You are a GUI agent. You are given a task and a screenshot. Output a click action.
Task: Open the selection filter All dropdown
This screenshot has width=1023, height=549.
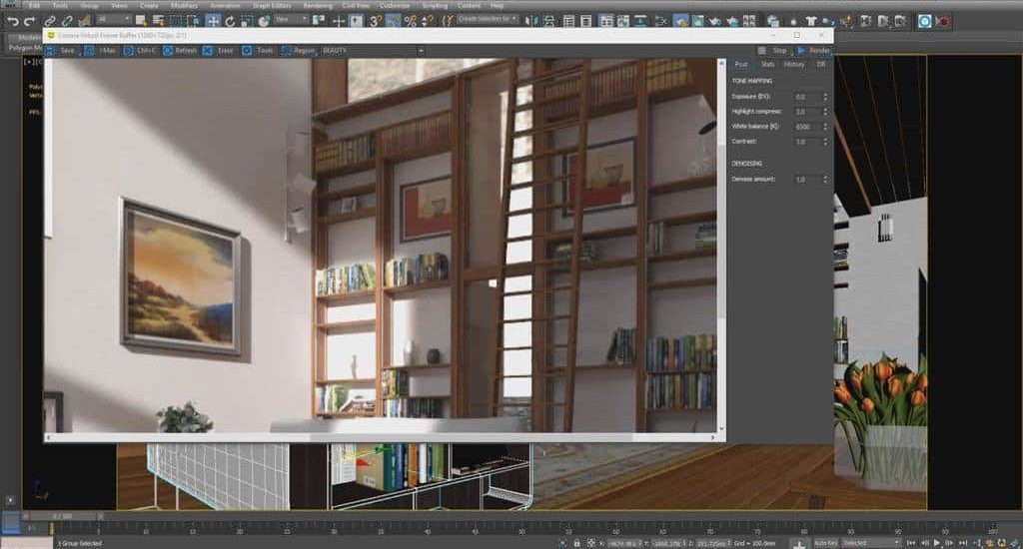click(x=114, y=20)
